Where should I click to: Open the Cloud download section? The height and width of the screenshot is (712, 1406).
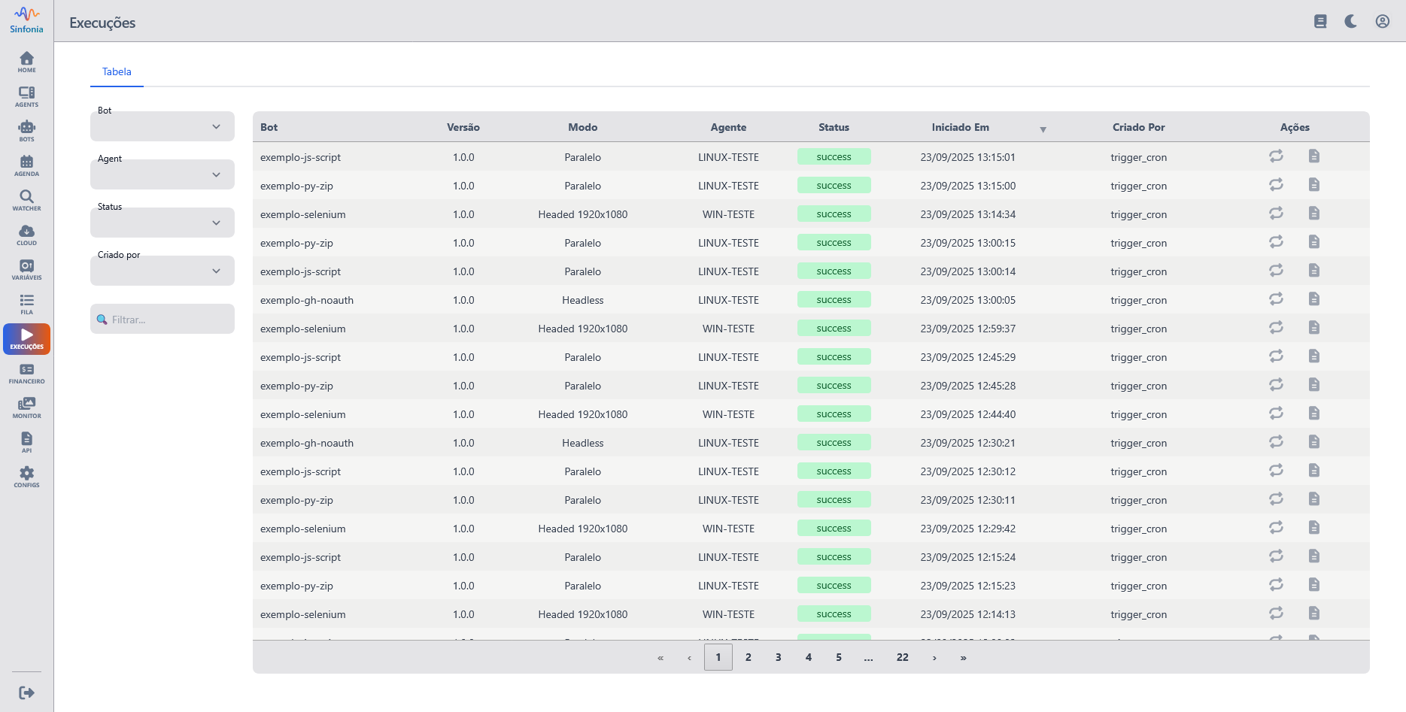point(26,235)
